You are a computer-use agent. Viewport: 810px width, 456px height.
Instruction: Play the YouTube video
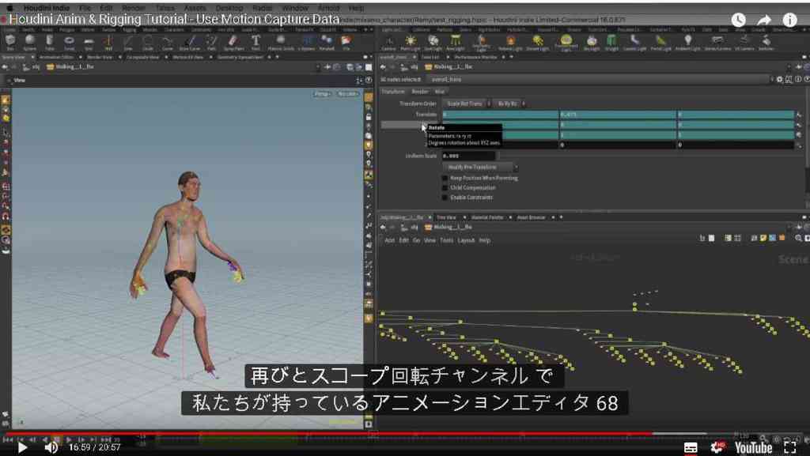point(21,447)
